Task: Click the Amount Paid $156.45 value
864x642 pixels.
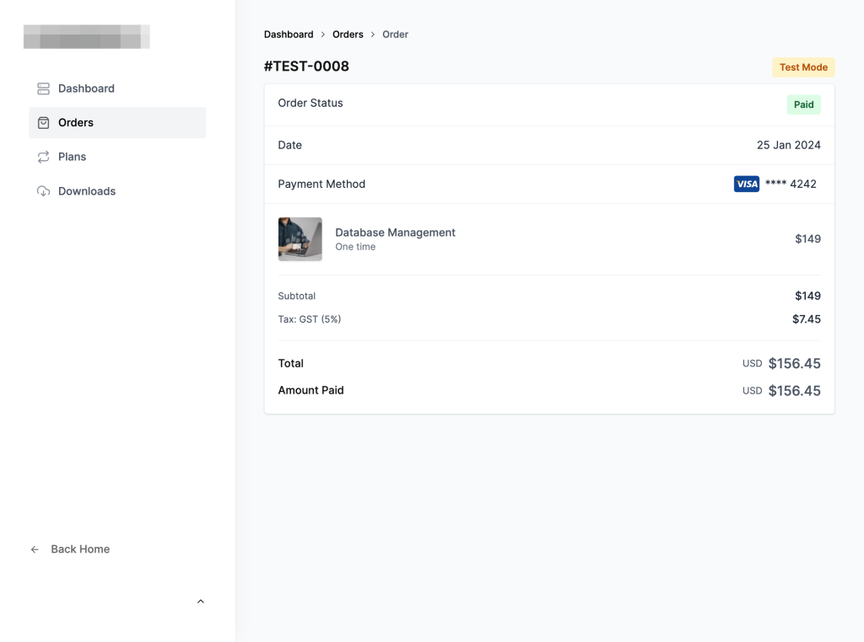Action: [794, 391]
